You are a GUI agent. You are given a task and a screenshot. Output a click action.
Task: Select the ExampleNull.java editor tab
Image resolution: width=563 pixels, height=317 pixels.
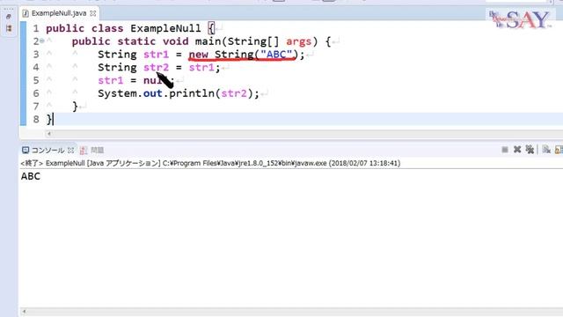coord(59,13)
